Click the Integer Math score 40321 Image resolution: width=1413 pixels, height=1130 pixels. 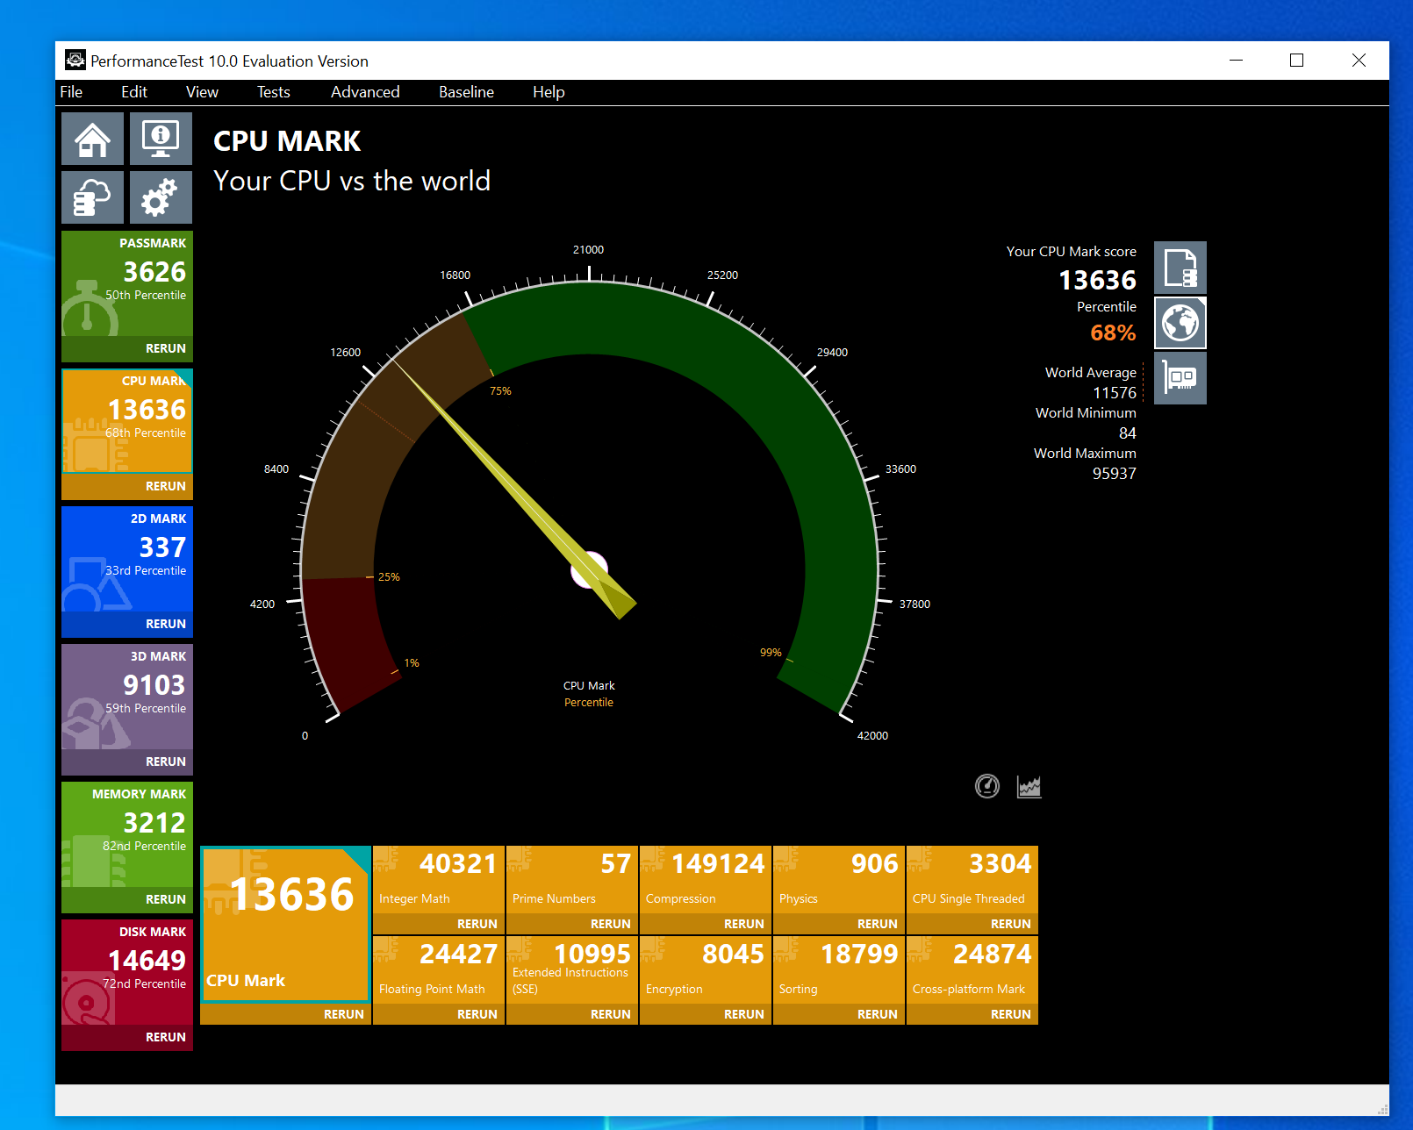tap(458, 864)
